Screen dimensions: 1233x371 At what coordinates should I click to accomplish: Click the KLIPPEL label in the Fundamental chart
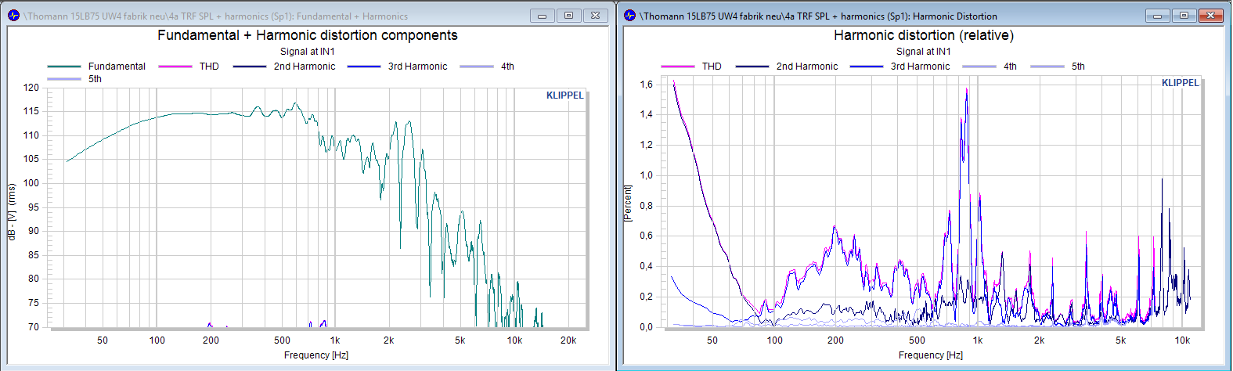(564, 95)
